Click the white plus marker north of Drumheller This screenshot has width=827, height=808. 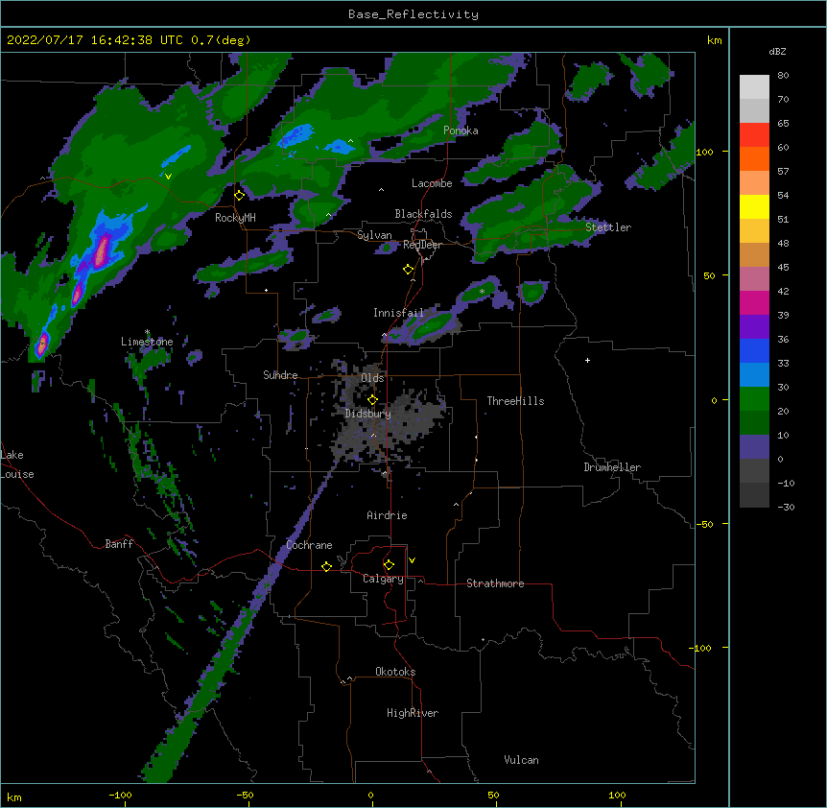587,360
